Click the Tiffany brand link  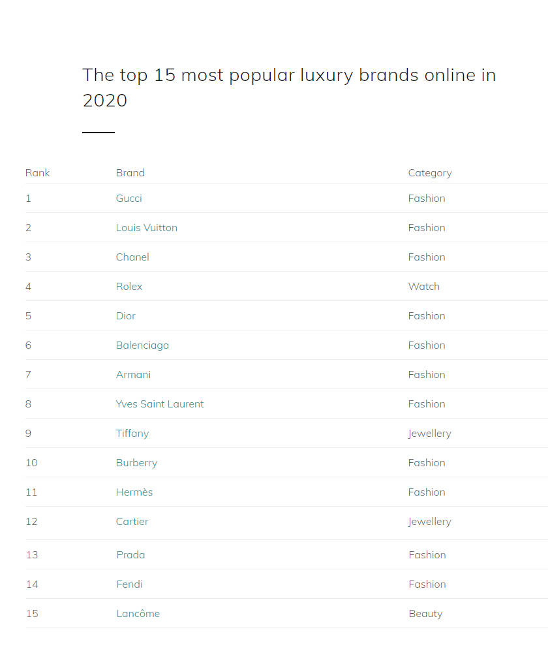coord(132,434)
